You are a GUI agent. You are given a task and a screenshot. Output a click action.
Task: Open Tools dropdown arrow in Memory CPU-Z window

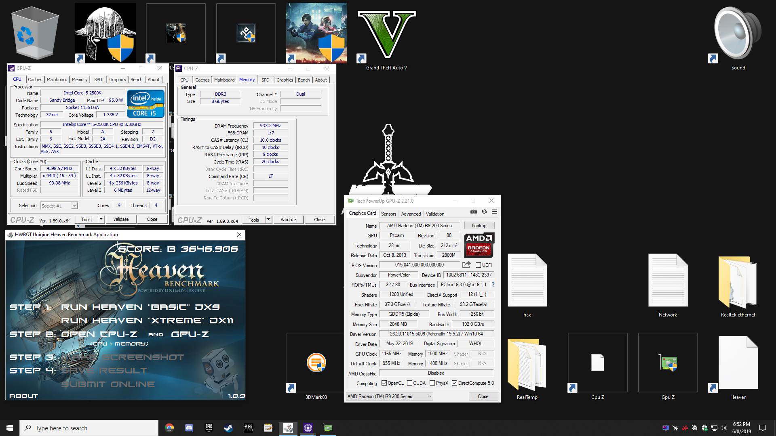pos(268,220)
